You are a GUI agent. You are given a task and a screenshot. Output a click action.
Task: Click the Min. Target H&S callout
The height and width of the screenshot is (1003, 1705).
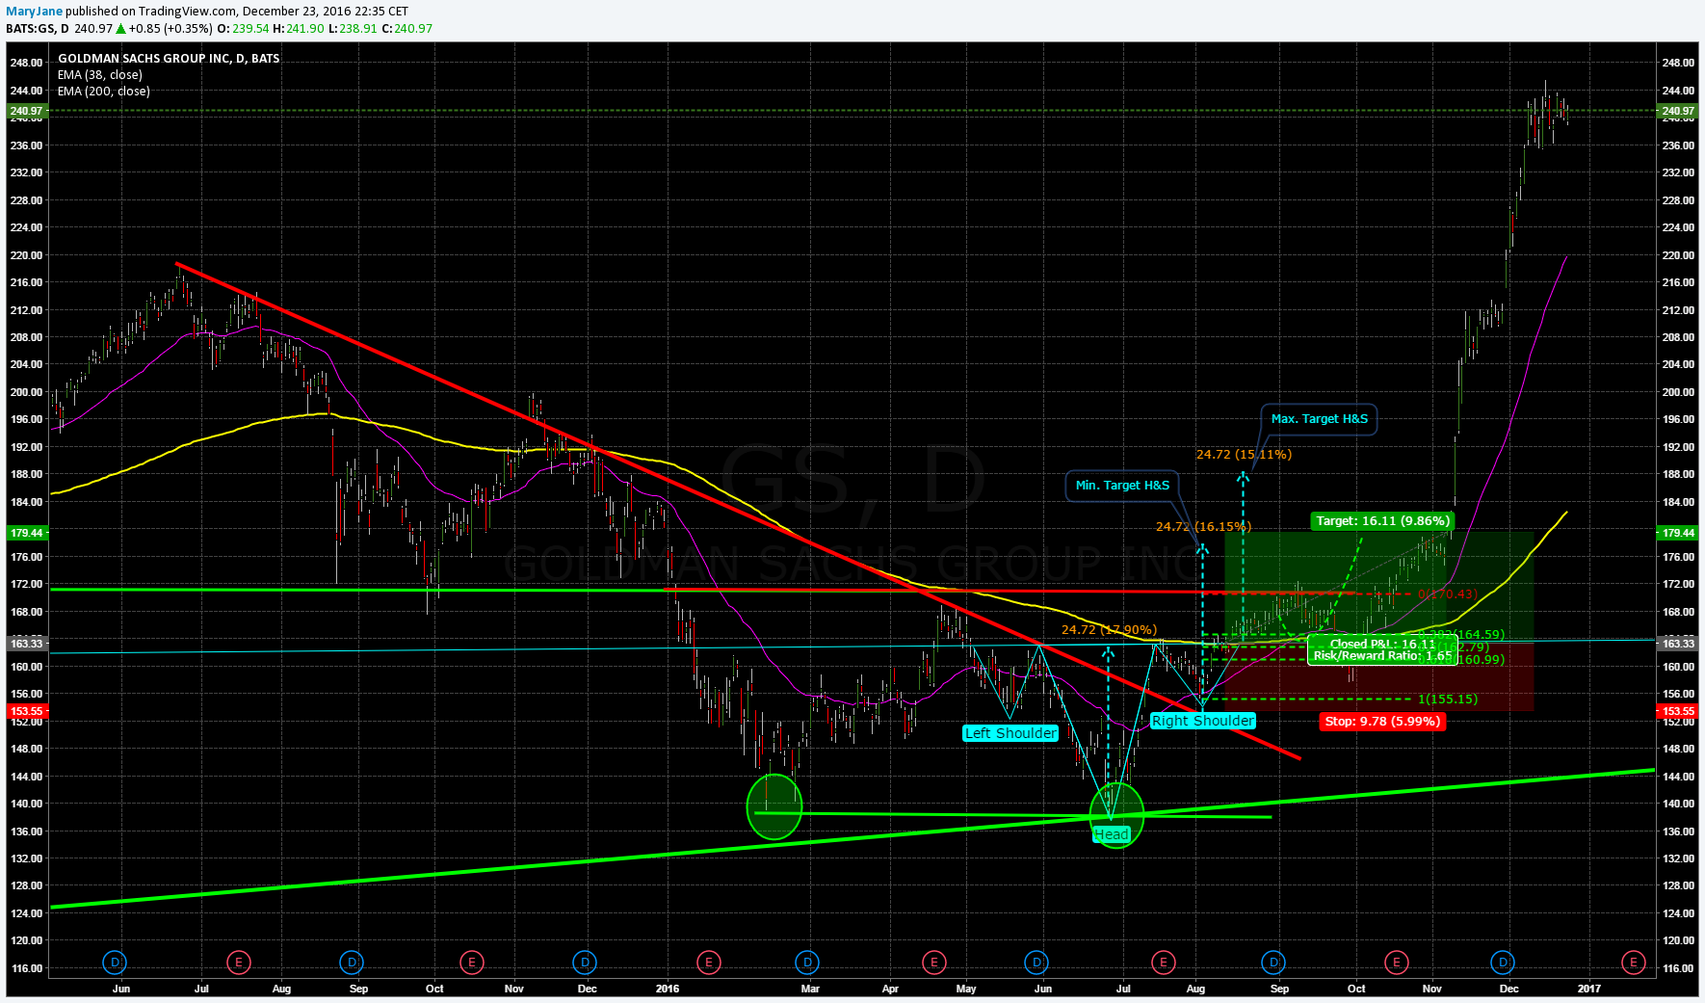tap(1122, 486)
